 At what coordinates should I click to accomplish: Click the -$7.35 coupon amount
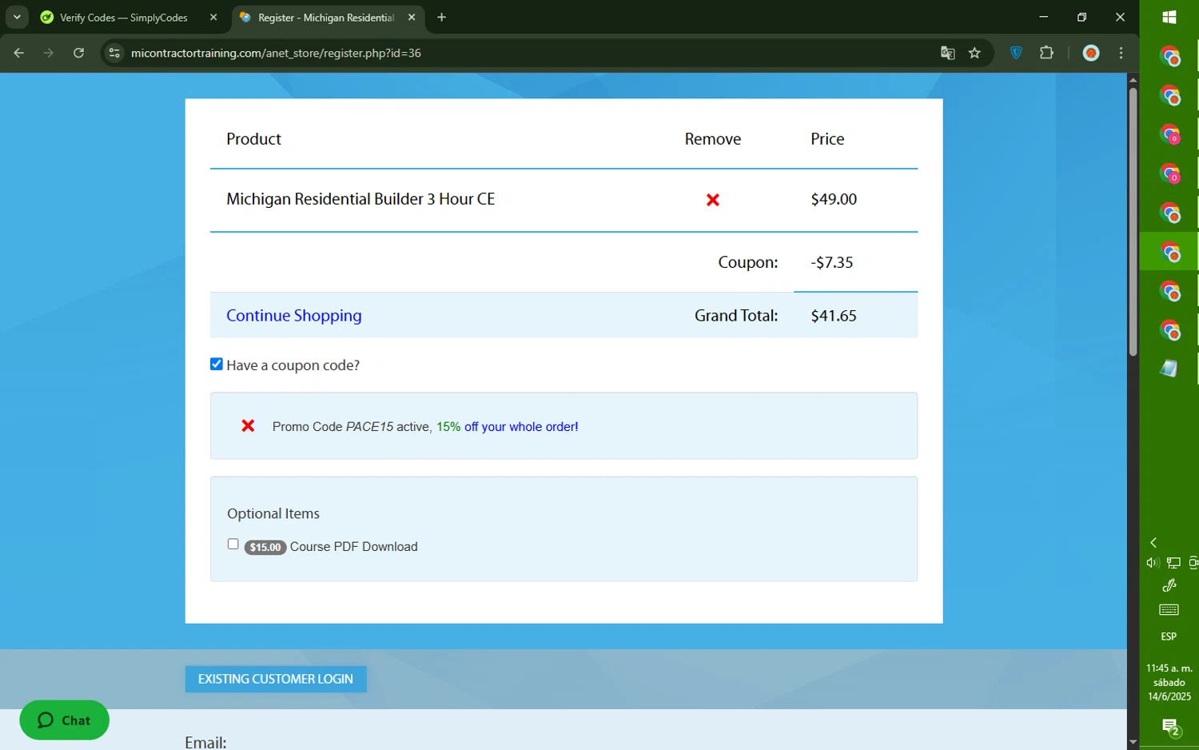click(832, 262)
